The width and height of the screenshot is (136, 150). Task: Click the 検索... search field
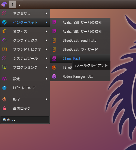click(x=25, y=119)
